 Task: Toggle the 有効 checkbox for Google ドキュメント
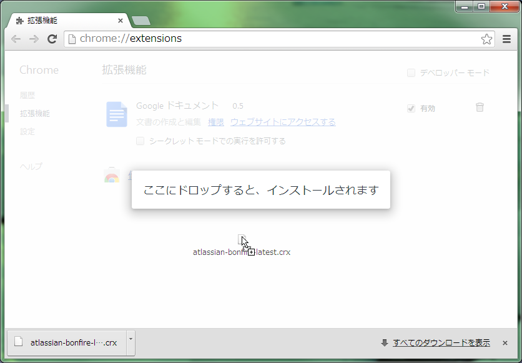(411, 109)
